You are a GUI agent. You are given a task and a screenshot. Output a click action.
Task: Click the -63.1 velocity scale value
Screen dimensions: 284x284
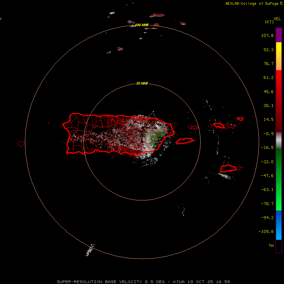(267, 190)
